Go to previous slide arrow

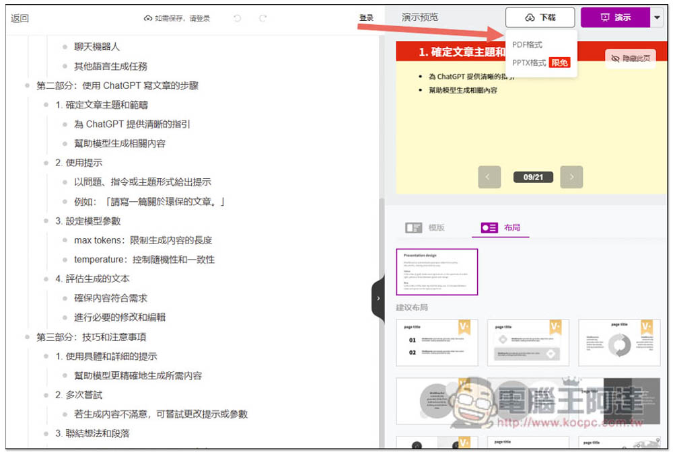coord(489,177)
